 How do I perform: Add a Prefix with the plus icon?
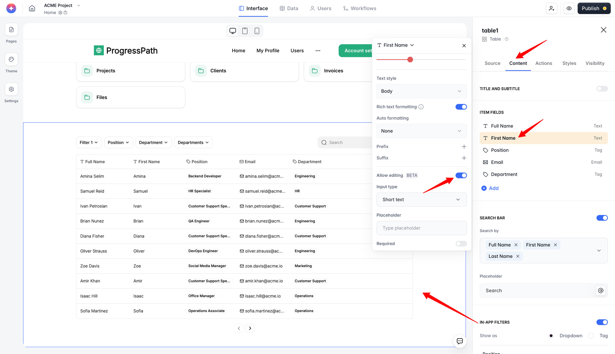point(464,146)
